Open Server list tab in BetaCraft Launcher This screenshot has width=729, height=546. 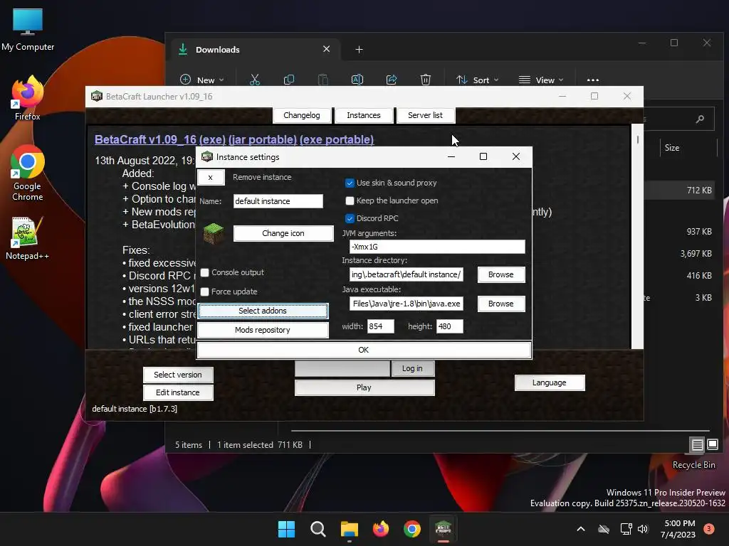point(425,115)
